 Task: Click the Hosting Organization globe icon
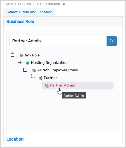(x=28, y=63)
